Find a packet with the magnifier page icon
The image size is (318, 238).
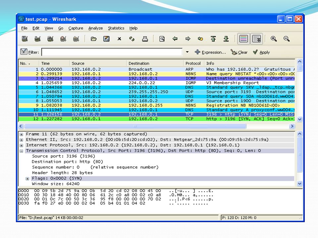coord(162,39)
